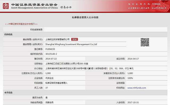The image size is (170, 105).
Task: Click the 信息公示 header text
Action: [x=66, y=7]
